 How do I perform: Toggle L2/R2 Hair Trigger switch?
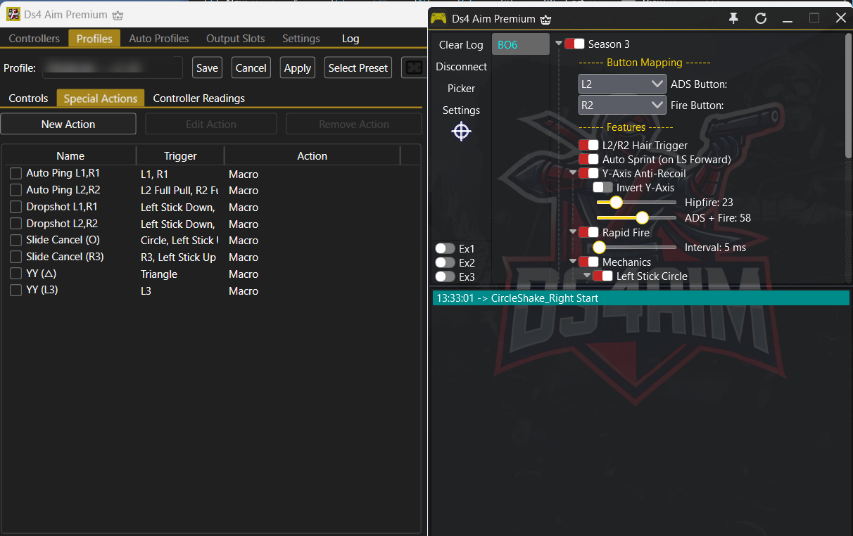click(588, 145)
